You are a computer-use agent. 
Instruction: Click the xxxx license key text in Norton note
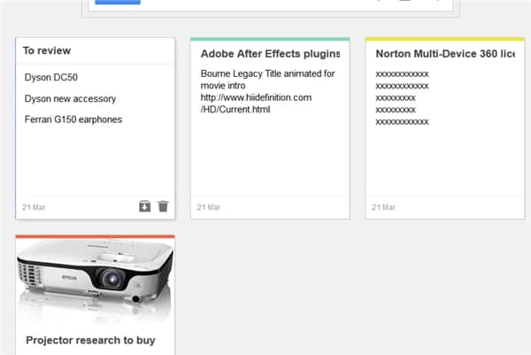(402, 97)
